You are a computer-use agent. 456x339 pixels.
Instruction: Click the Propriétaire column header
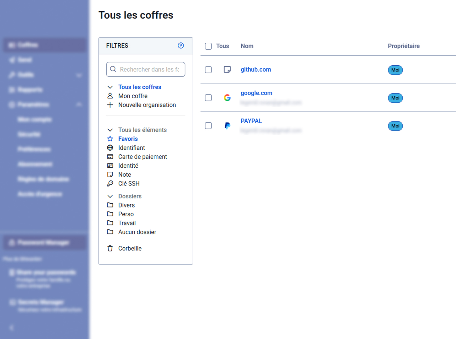tap(404, 46)
